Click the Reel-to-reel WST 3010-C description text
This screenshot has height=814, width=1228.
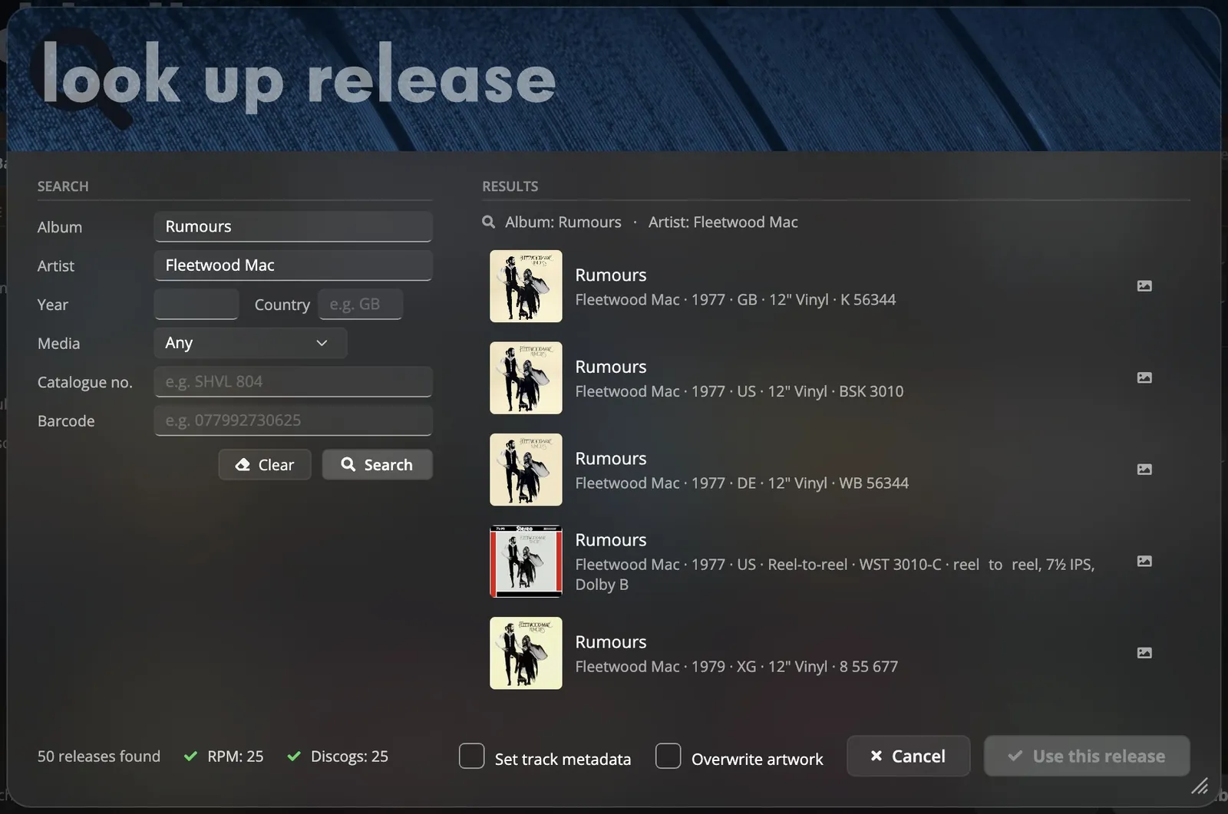[x=835, y=574]
